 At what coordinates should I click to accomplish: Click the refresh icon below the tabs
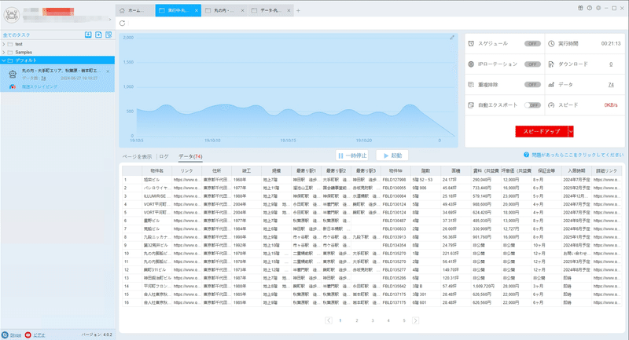pos(123,24)
